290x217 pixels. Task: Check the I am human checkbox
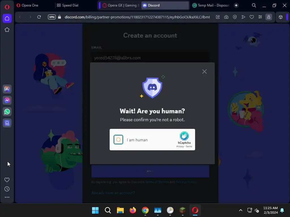click(x=118, y=140)
